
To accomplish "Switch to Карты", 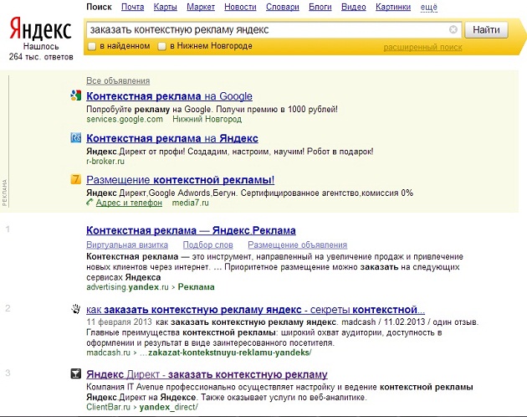I will point(165,7).
